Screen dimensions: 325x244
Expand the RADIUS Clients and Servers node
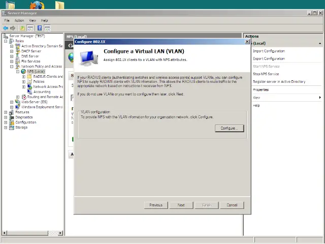pyautogui.click(x=24, y=77)
